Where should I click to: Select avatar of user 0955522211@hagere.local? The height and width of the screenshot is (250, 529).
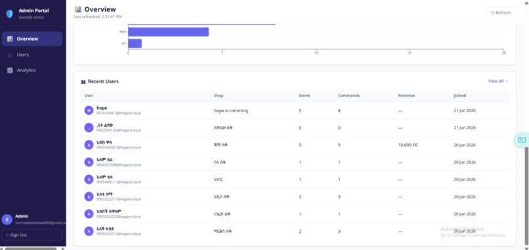tap(89, 197)
